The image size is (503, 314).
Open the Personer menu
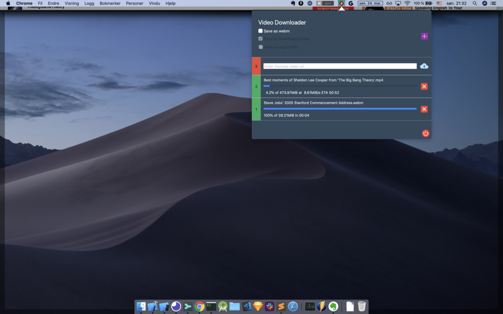click(135, 3)
